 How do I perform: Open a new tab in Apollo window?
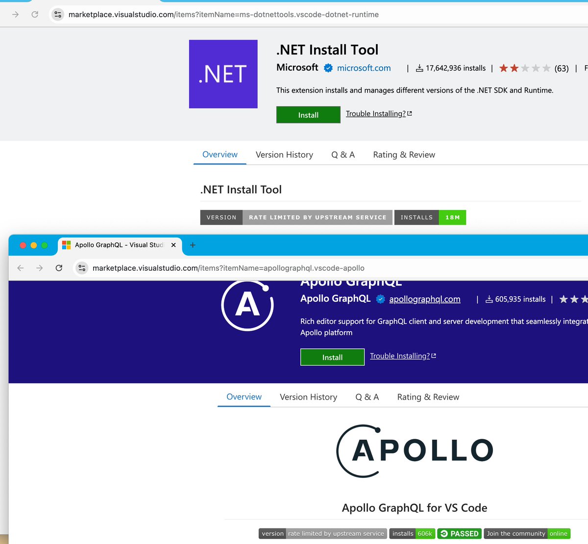coord(193,245)
